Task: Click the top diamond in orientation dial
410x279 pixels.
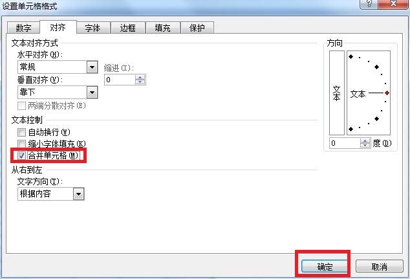Action: pos(351,56)
